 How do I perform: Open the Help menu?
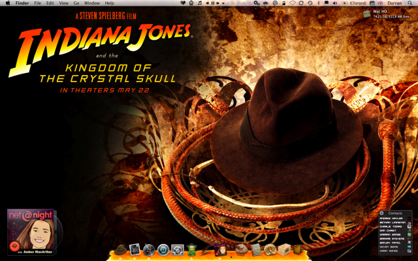[x=109, y=3]
